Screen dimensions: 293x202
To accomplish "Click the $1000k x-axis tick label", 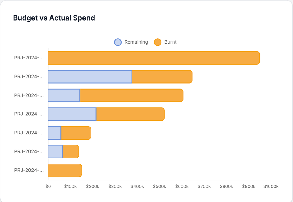I will [x=271, y=187].
